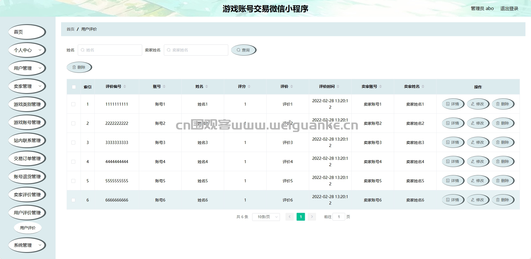Collapse 用户评价管理 in the sidebar

tap(27, 213)
